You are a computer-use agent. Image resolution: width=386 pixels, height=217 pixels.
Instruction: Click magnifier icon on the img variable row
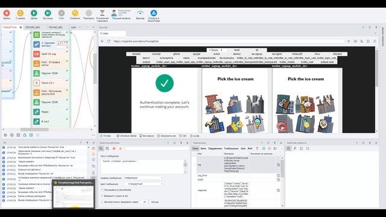[x=278, y=165]
